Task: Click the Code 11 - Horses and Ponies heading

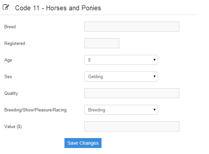Action: point(58,8)
